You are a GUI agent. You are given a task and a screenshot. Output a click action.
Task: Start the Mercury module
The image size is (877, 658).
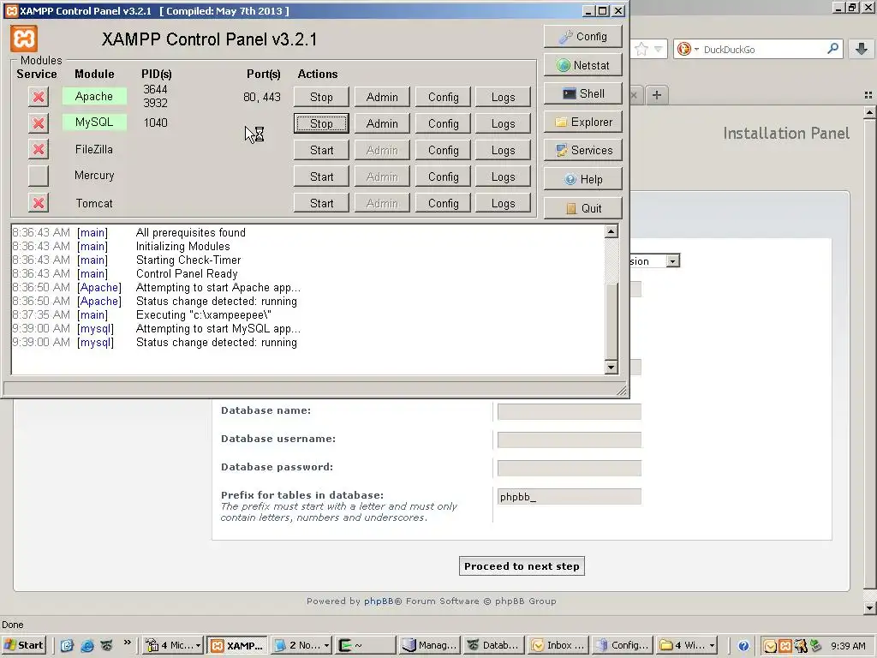pyautogui.click(x=321, y=176)
